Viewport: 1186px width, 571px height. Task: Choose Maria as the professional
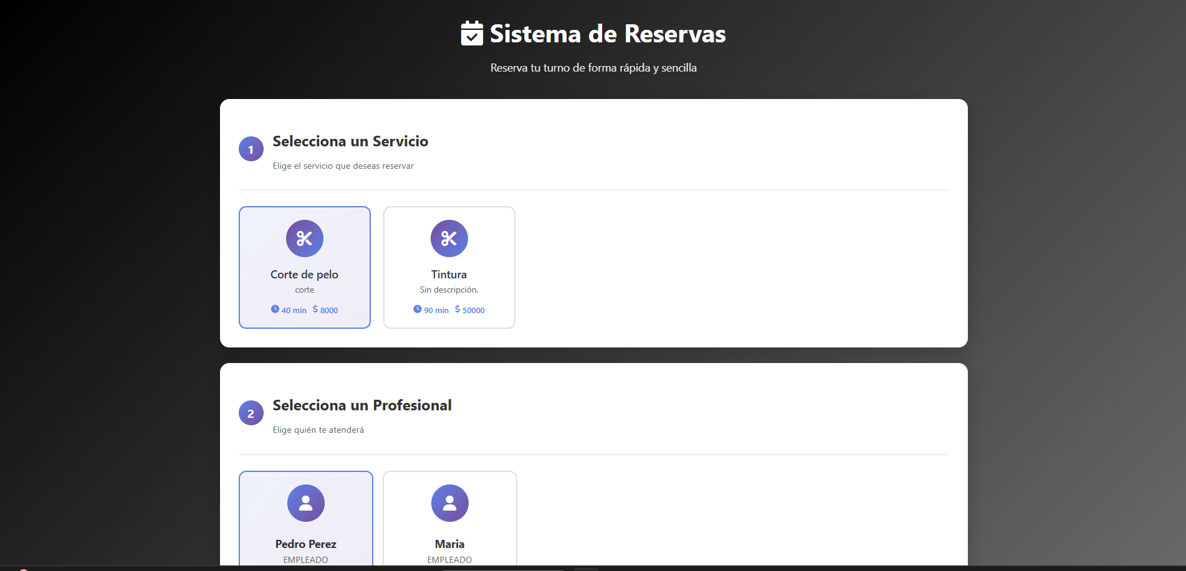point(450,519)
